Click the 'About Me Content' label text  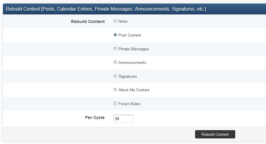click(x=134, y=90)
